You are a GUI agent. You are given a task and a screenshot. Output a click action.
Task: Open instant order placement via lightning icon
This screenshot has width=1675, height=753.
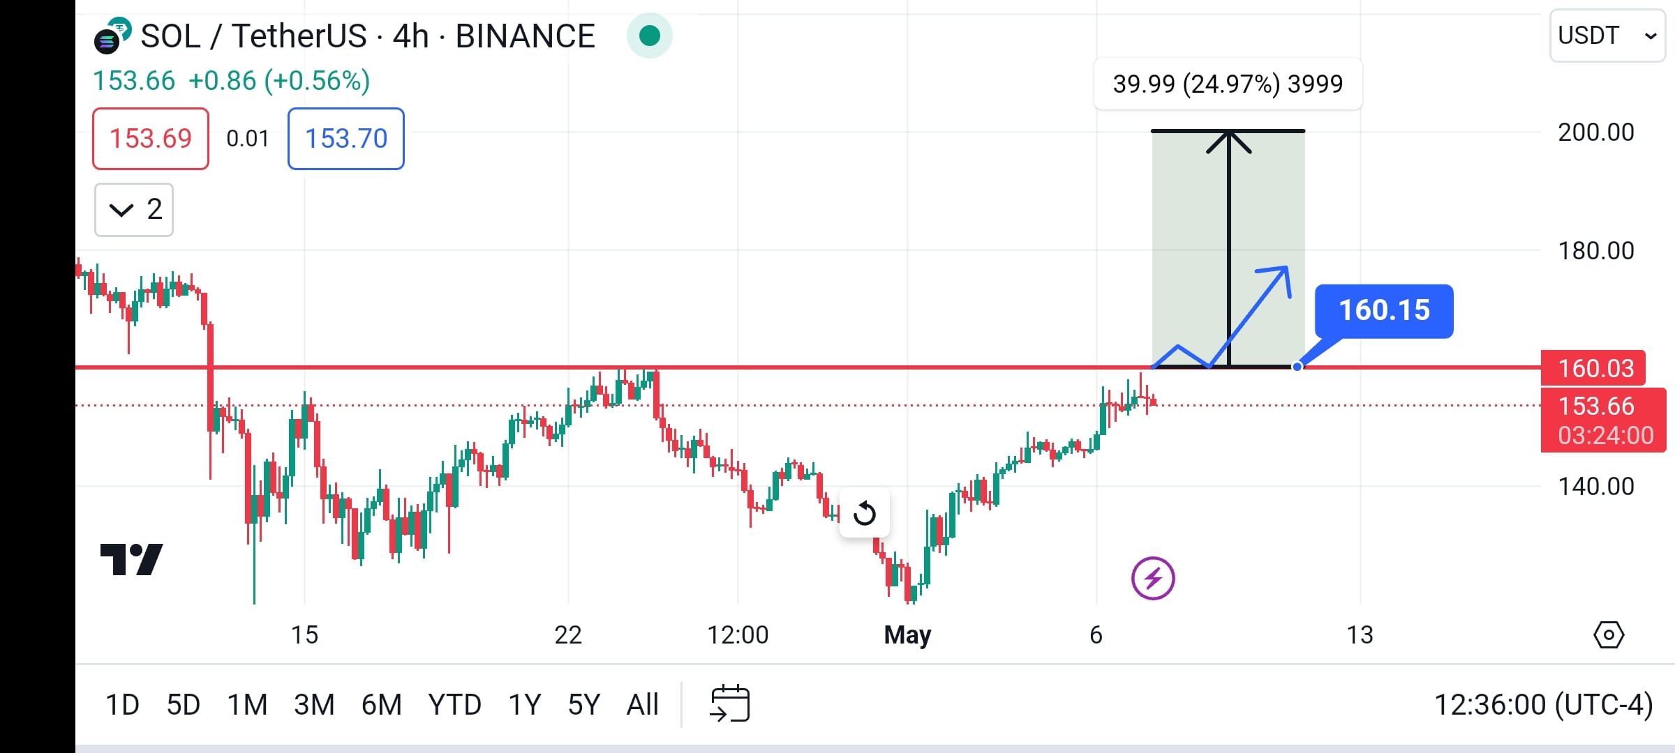tap(1154, 577)
